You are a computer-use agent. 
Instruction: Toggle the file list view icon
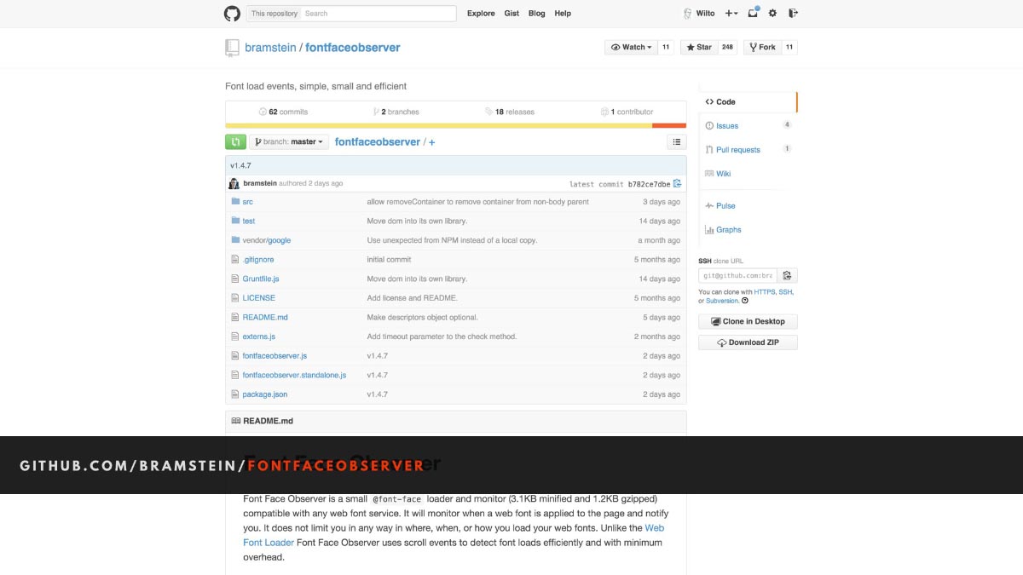coord(676,142)
